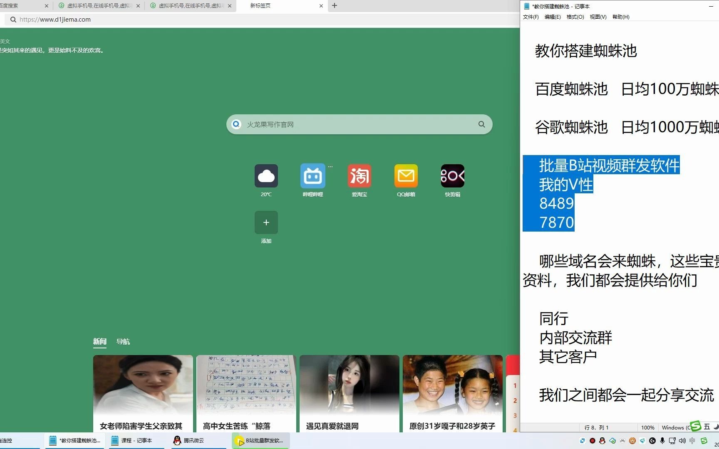Viewport: 719px width, 449px height.
Task: Open a new browser tab with plus
Action: pyautogui.click(x=335, y=5)
